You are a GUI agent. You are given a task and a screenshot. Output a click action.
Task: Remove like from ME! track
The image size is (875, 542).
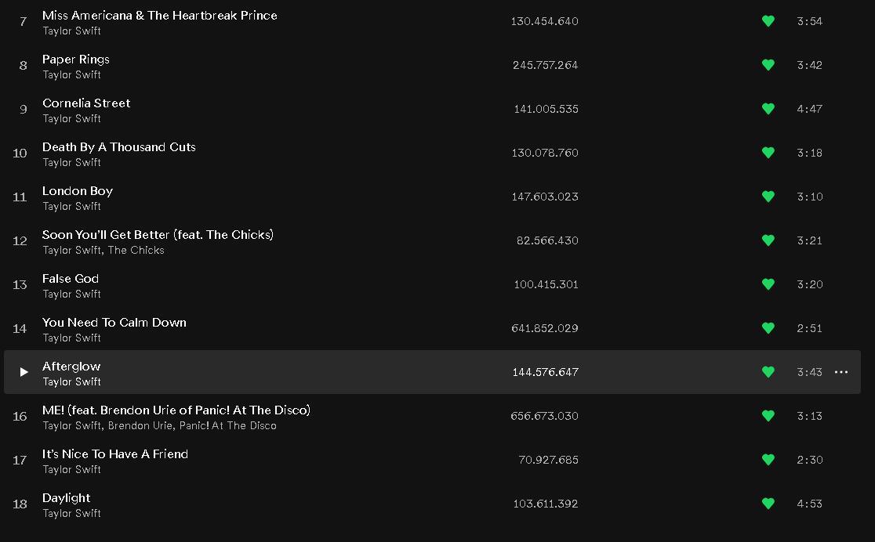point(768,416)
